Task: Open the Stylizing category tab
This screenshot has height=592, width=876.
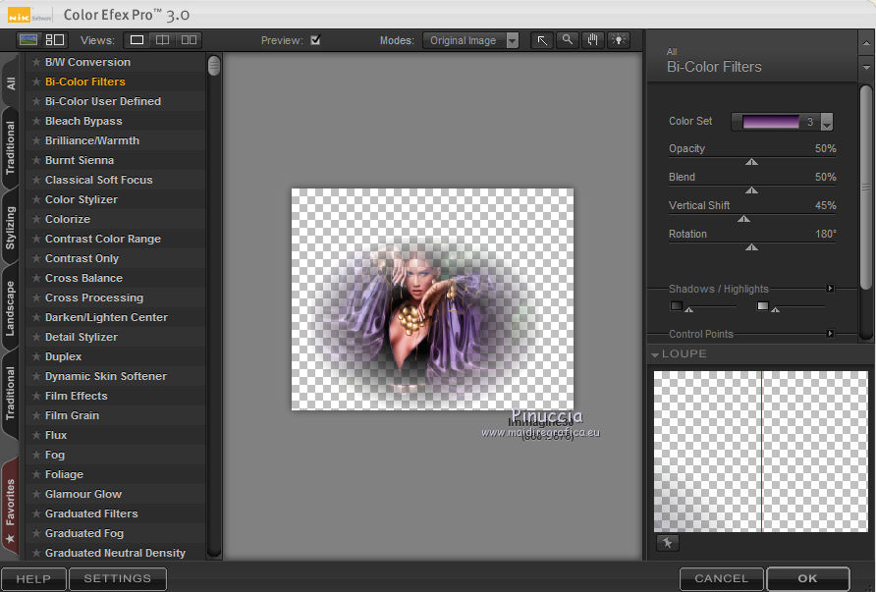Action: [11, 228]
